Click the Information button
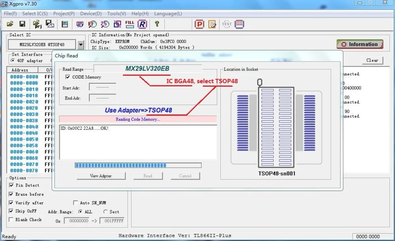 pyautogui.click(x=360, y=44)
